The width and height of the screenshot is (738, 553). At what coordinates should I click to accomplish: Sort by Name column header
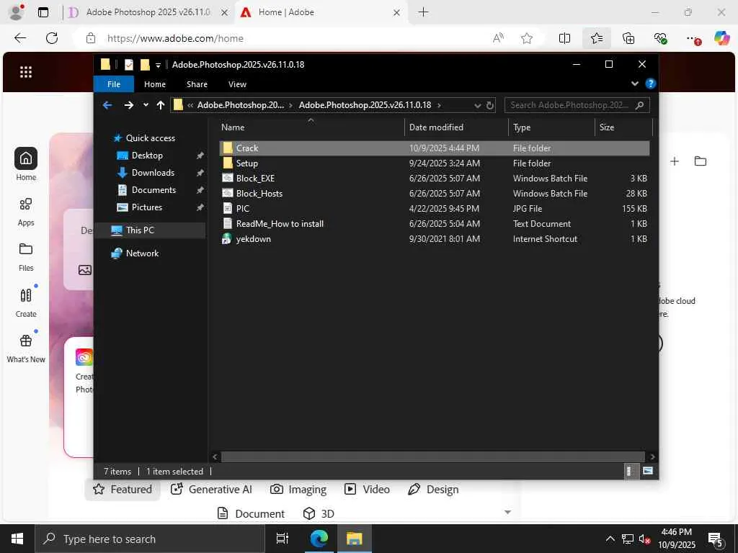311,127
